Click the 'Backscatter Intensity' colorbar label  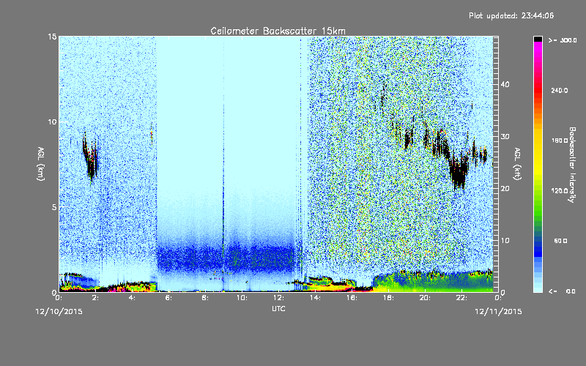pos(572,165)
